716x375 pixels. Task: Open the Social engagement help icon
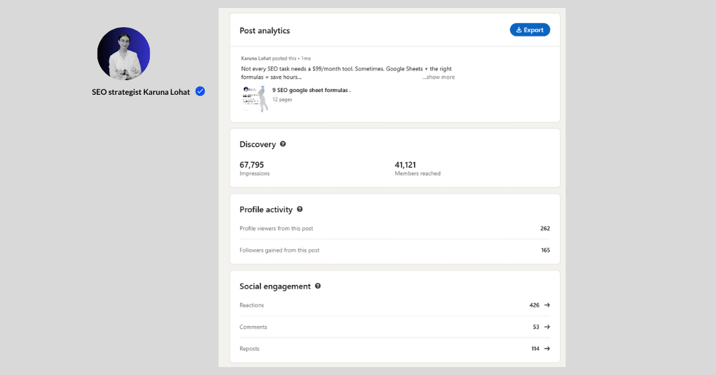318,286
